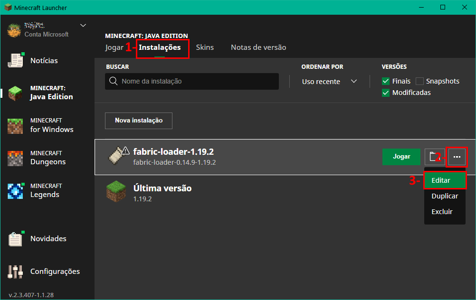Select the fabric-loader-1.19.2 installation title
Image resolution: width=476 pixels, height=300 pixels.
point(173,152)
